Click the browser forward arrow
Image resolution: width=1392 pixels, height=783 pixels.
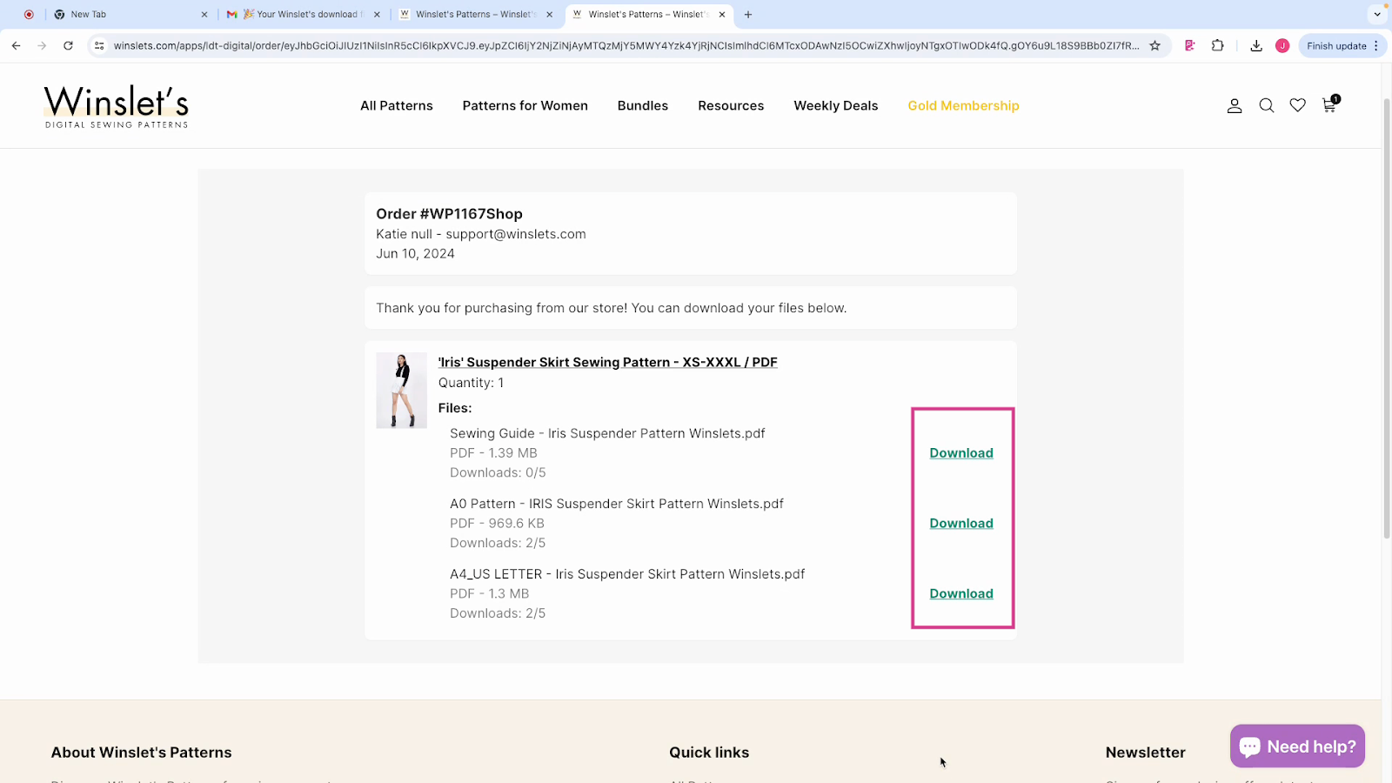42,45
